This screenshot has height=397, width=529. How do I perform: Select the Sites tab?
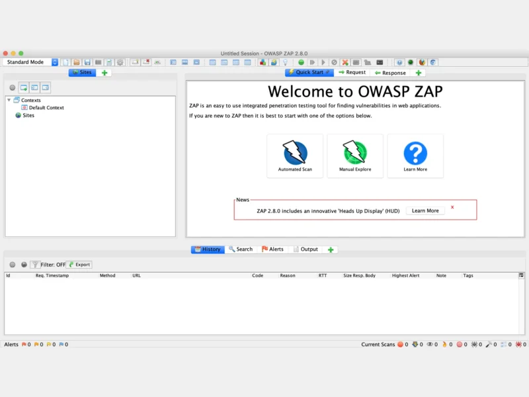[82, 72]
